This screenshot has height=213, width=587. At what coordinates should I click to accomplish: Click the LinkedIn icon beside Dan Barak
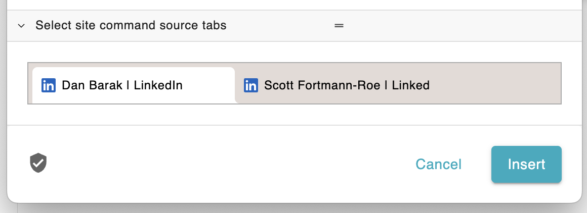point(49,85)
